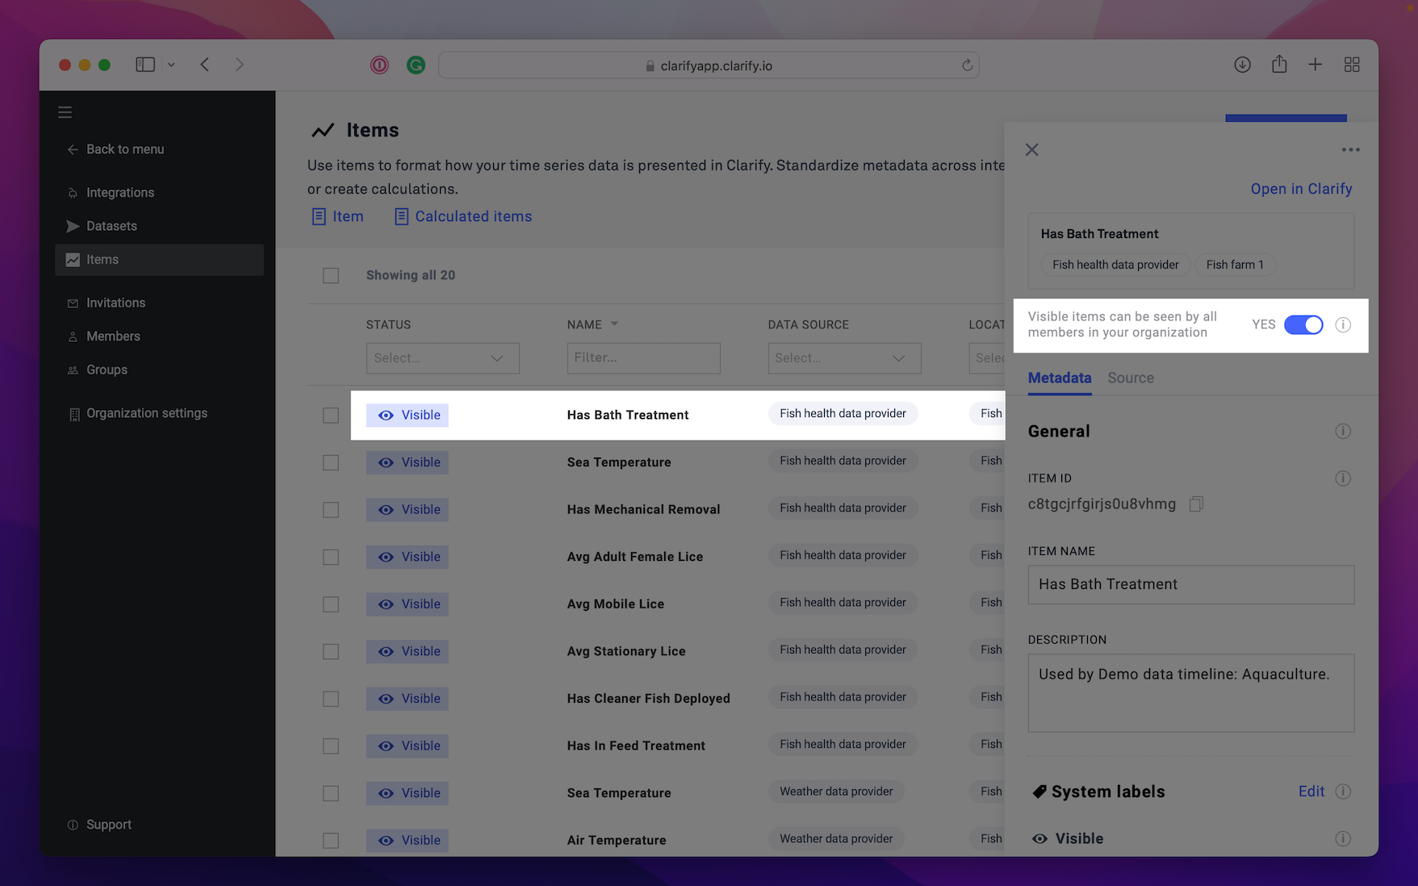Go to Members in sidebar
This screenshot has width=1418, height=886.
click(113, 336)
